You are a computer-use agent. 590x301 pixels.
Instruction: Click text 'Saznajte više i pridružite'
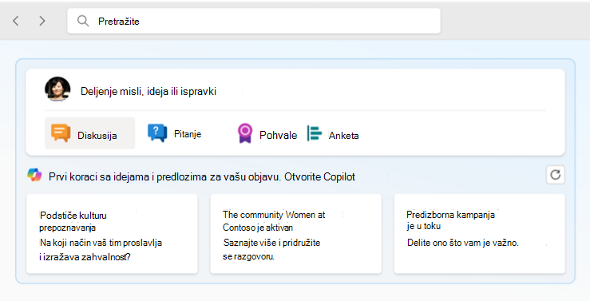coord(271,243)
